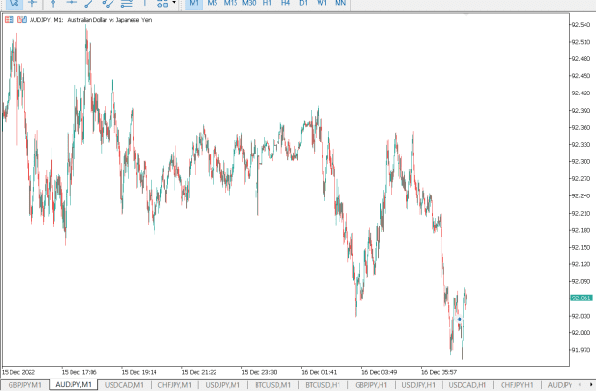Click the 92.540 price scale label
This screenshot has height=391, width=596.
click(x=582, y=25)
